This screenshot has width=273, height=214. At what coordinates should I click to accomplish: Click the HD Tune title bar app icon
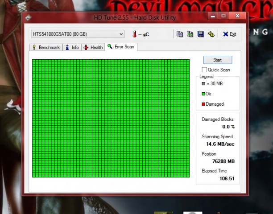pos(29,18)
